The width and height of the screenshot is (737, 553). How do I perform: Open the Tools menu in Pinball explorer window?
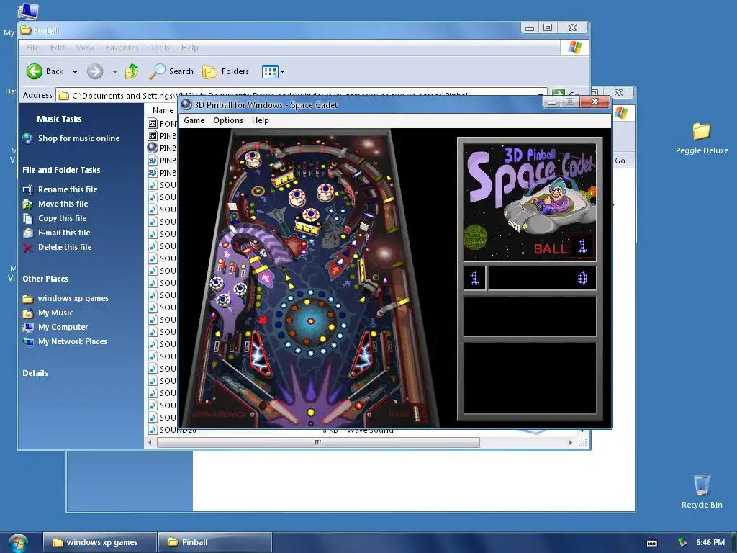coord(159,48)
